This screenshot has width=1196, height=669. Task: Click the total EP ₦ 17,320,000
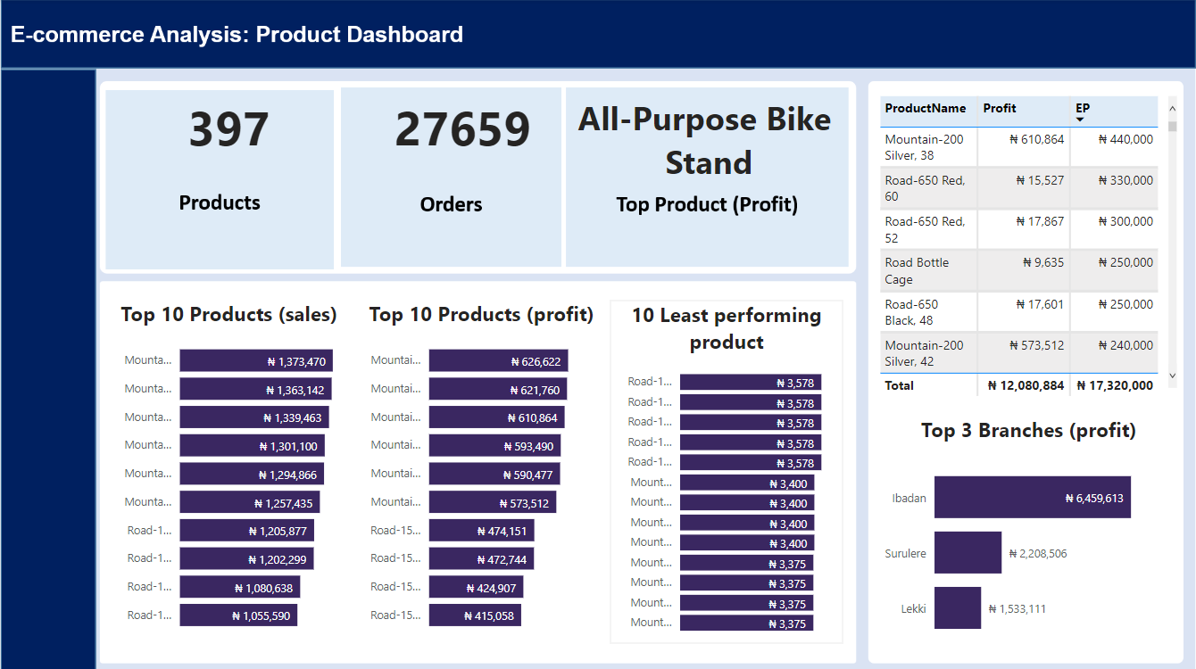(1115, 385)
